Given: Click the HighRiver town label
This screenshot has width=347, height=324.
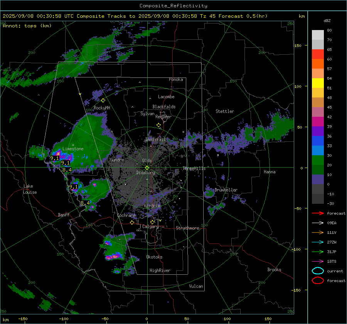Looking at the screenshot, I should 160,270.
